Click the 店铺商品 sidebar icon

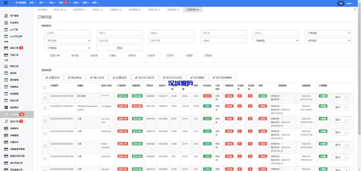tap(6, 87)
